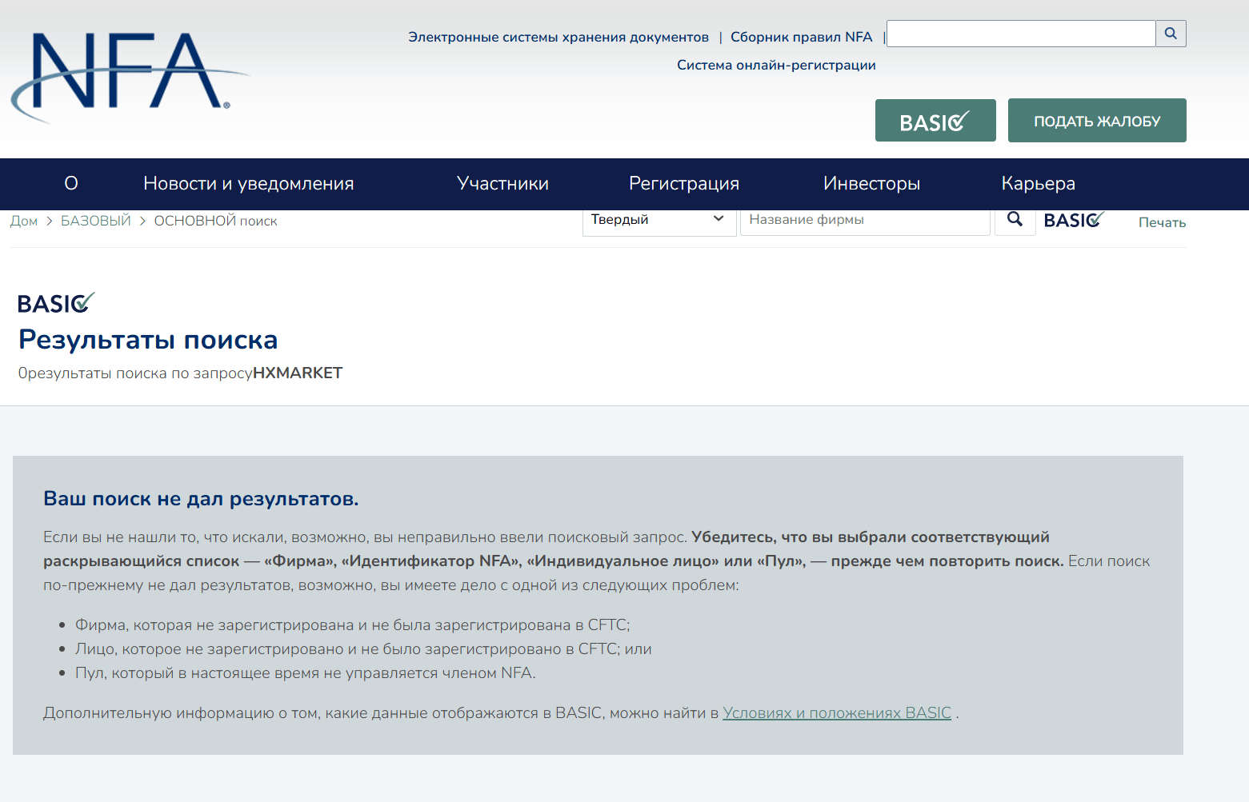Click the BASIC checkmark logo beside breadcrumbs
Image resolution: width=1249 pixels, height=802 pixels.
click(1074, 219)
